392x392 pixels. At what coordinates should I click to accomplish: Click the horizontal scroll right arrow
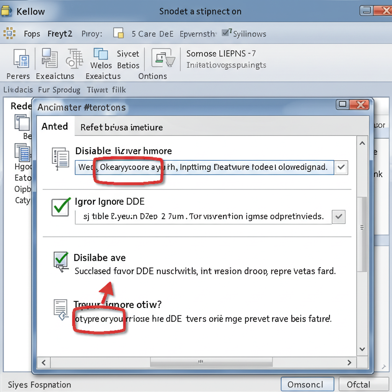[x=349, y=363]
